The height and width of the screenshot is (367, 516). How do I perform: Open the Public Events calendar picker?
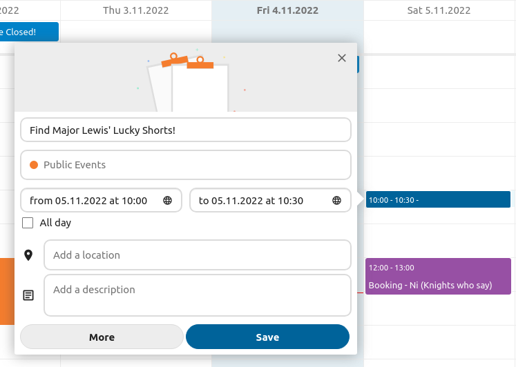click(186, 165)
